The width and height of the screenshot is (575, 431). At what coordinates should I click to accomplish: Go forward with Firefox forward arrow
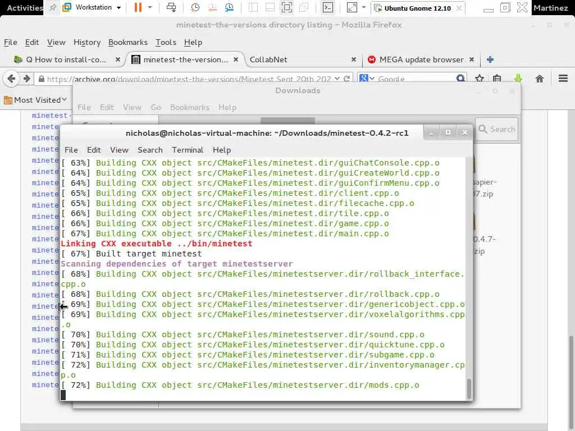[x=26, y=79]
